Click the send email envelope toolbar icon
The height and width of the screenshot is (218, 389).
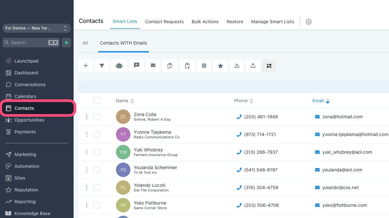[153, 66]
